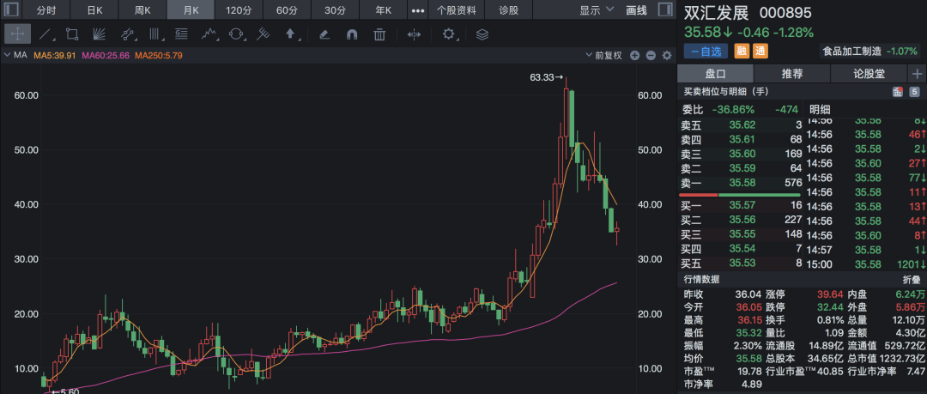The image size is (927, 394).
Task: Select the 月K monthly chart tab
Action: pos(191,10)
